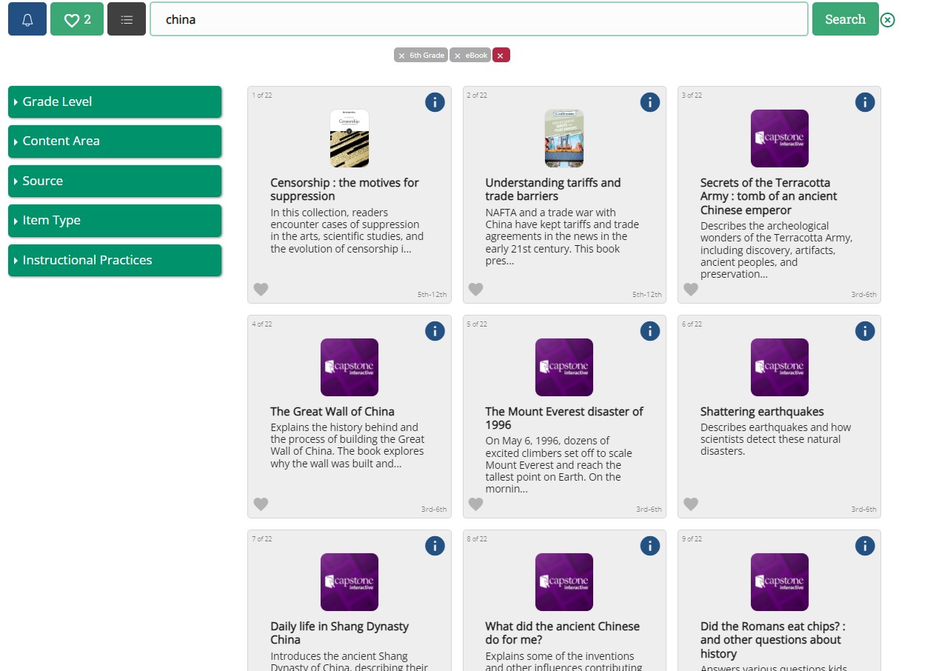Open the list menu button
The width and height of the screenshot is (936, 671).
coord(127,19)
